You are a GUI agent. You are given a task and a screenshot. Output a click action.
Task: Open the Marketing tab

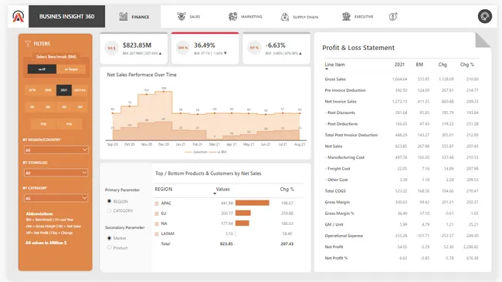(246, 17)
